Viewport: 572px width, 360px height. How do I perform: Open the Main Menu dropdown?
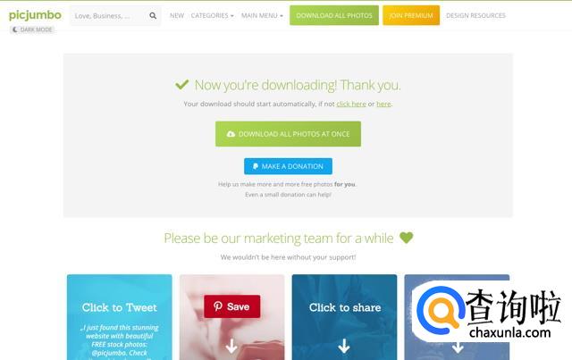(262, 16)
